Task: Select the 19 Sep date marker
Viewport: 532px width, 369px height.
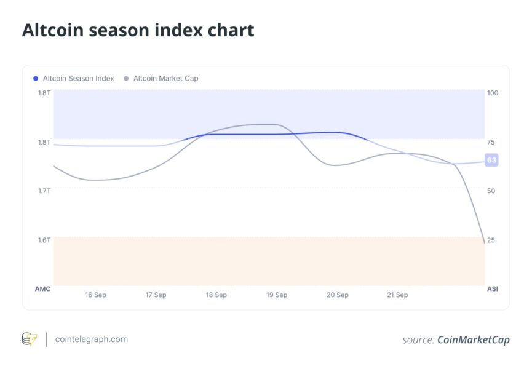Action: click(277, 295)
